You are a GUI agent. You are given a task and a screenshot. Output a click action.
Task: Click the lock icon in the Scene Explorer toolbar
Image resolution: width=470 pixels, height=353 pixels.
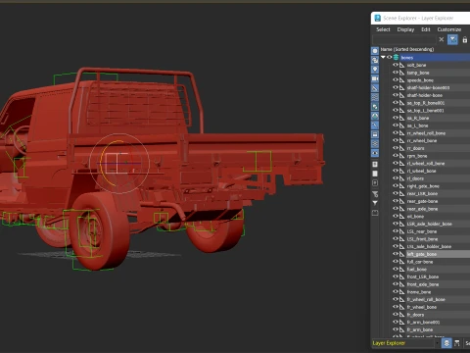point(465,40)
